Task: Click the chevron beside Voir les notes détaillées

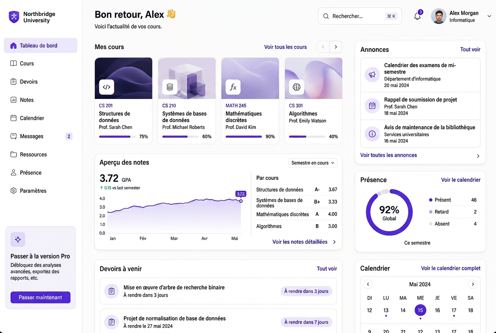Action: pyautogui.click(x=334, y=242)
